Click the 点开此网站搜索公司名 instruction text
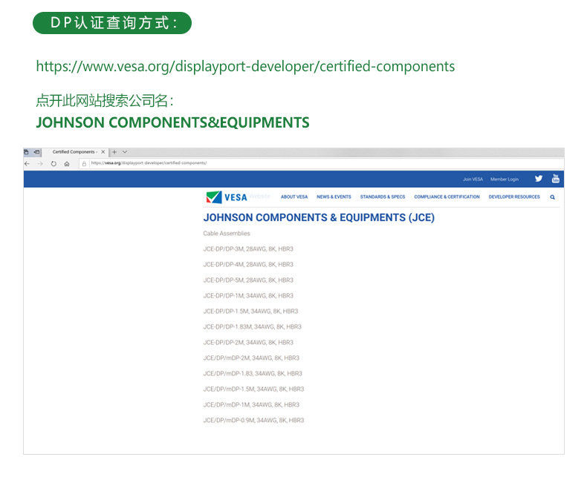This screenshot has width=587, height=497. (105, 101)
